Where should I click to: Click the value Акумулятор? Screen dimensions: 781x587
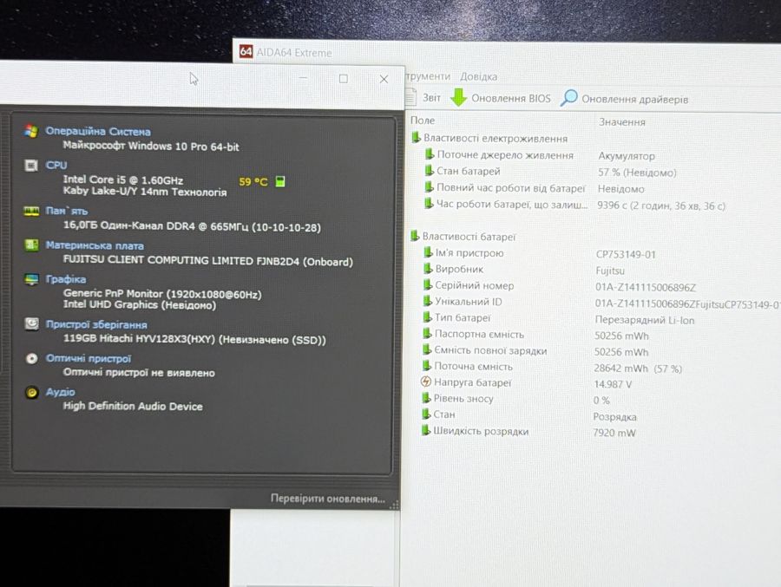click(x=626, y=156)
